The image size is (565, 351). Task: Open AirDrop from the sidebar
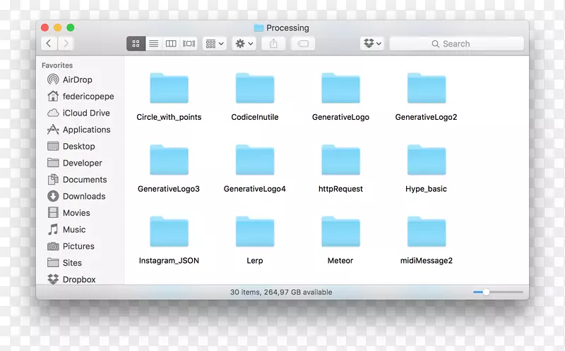77,80
